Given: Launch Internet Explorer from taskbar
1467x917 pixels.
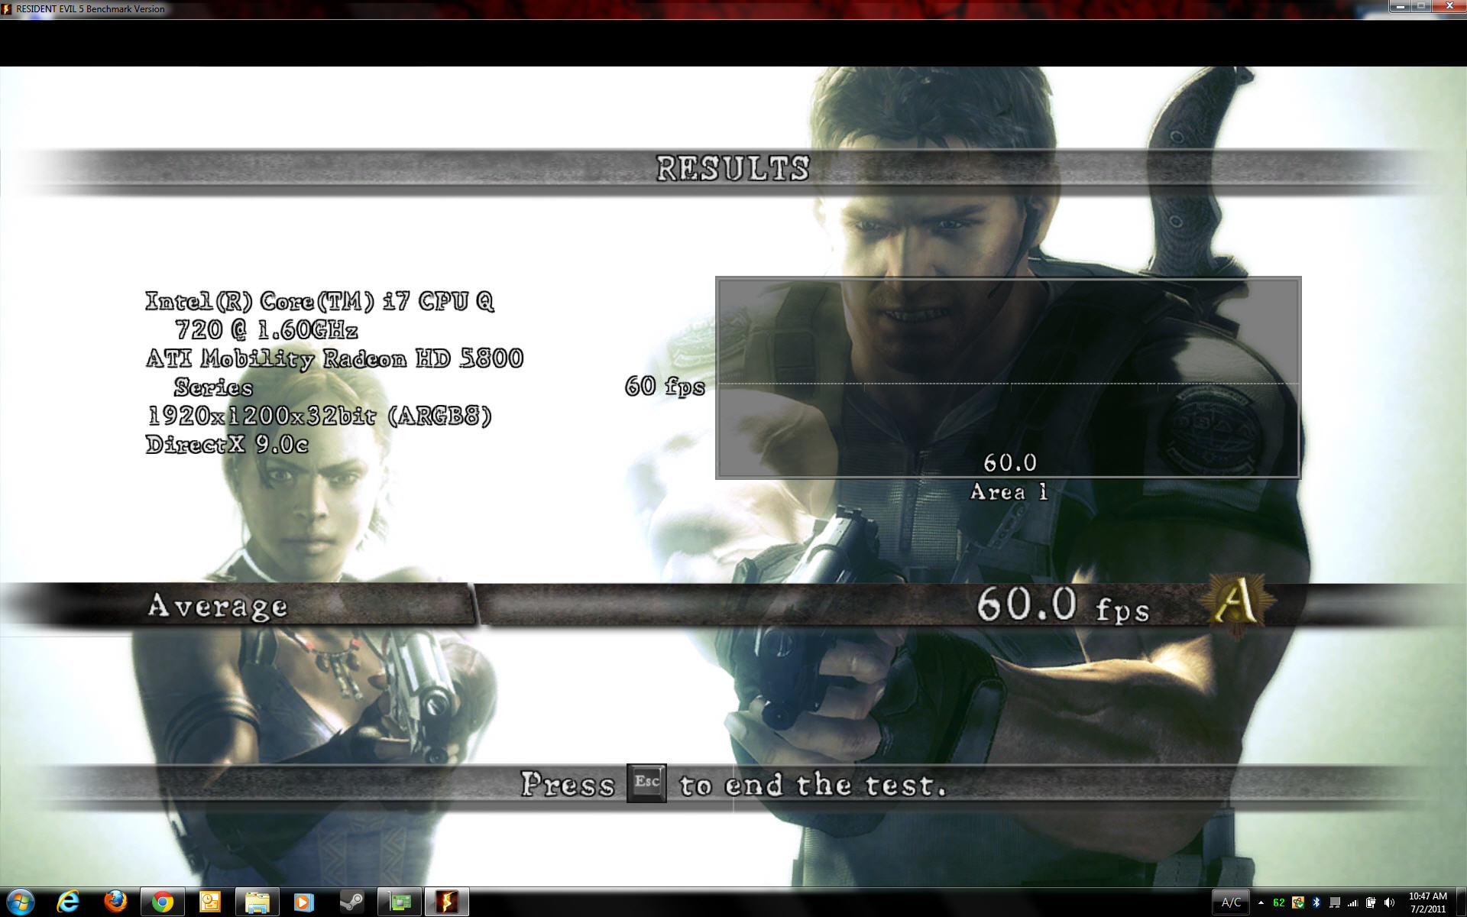Looking at the screenshot, I should pos(68,902).
